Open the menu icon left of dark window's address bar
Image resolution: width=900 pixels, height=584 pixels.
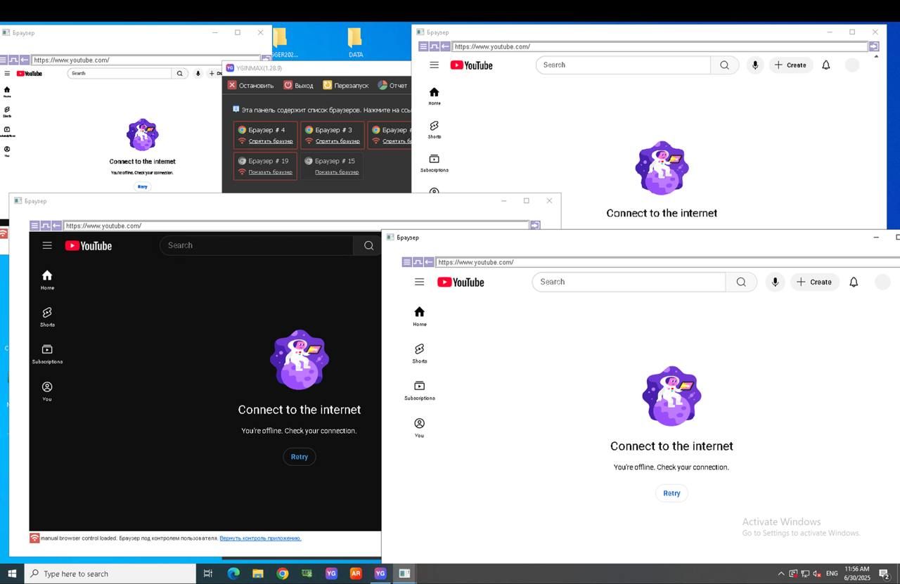point(34,226)
